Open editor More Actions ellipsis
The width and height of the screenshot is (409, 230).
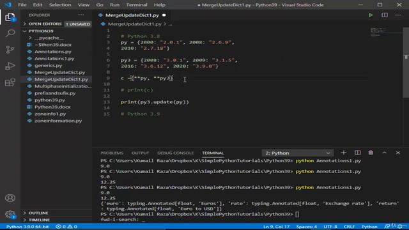coord(398,15)
